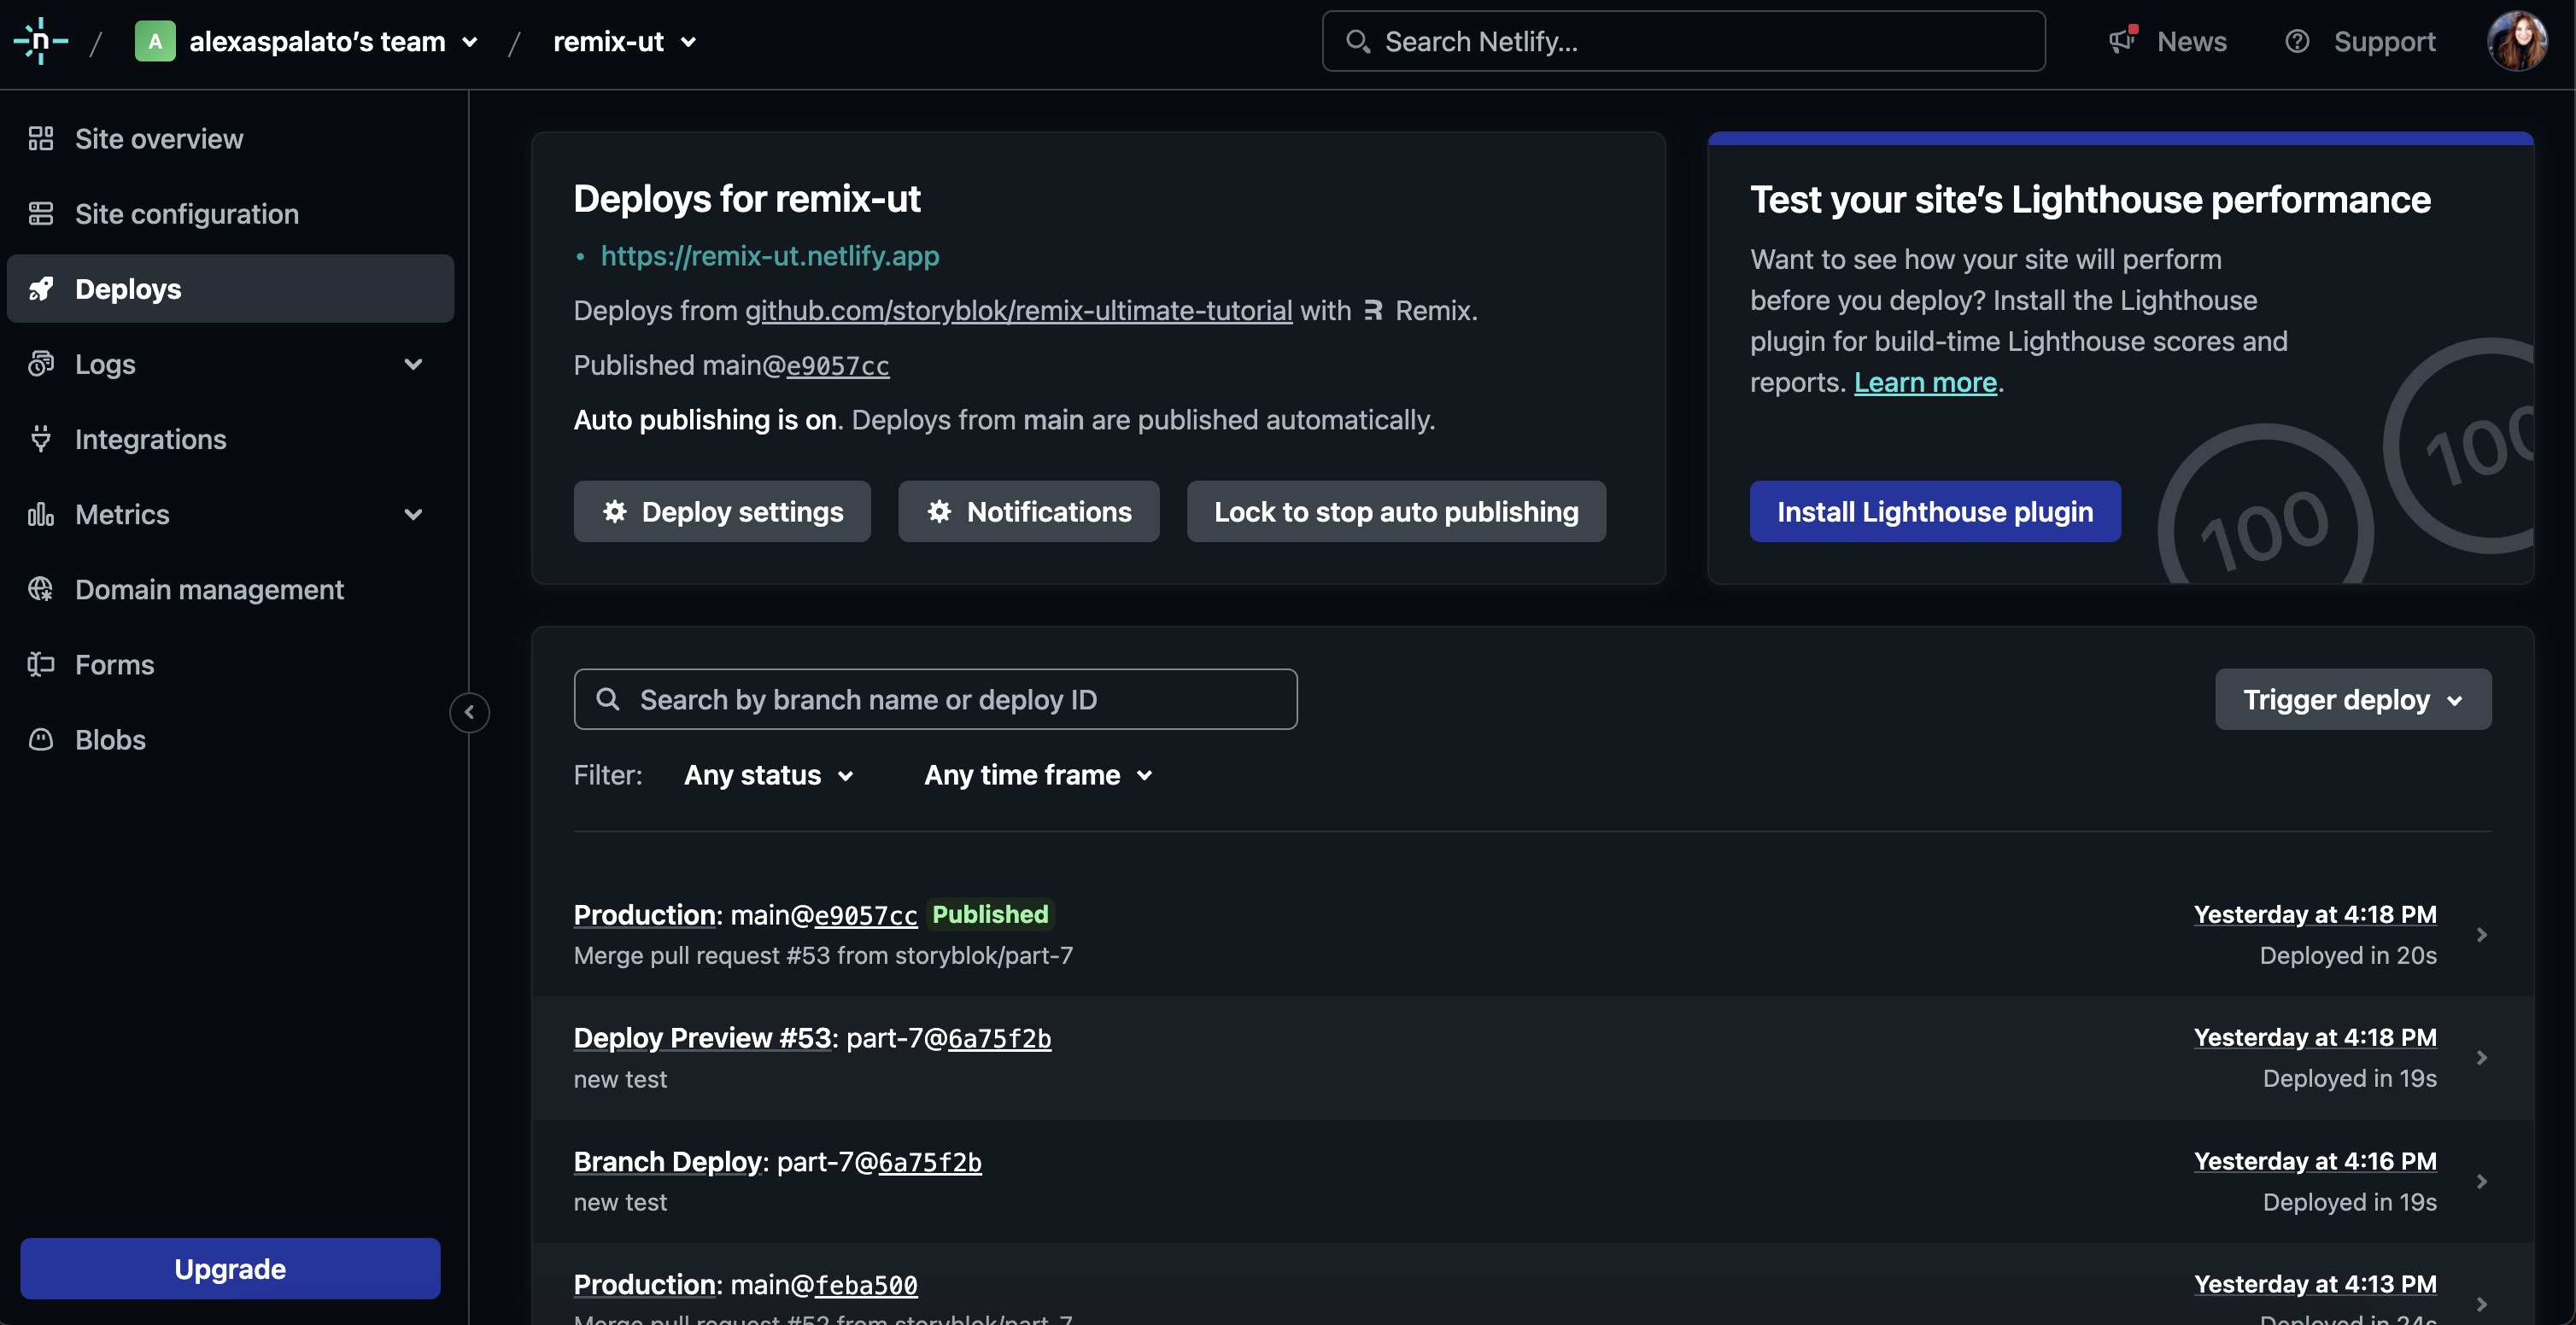Open the Branch Deploy link

pos(668,1161)
